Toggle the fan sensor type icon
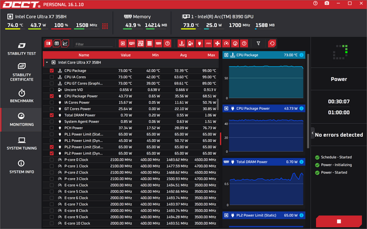Viewport: 367px width, 229px height. pyautogui.click(x=217, y=44)
